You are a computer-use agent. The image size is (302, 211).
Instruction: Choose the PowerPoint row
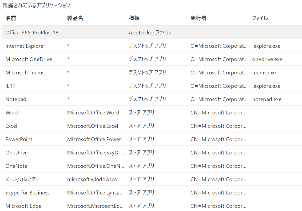pos(19,140)
